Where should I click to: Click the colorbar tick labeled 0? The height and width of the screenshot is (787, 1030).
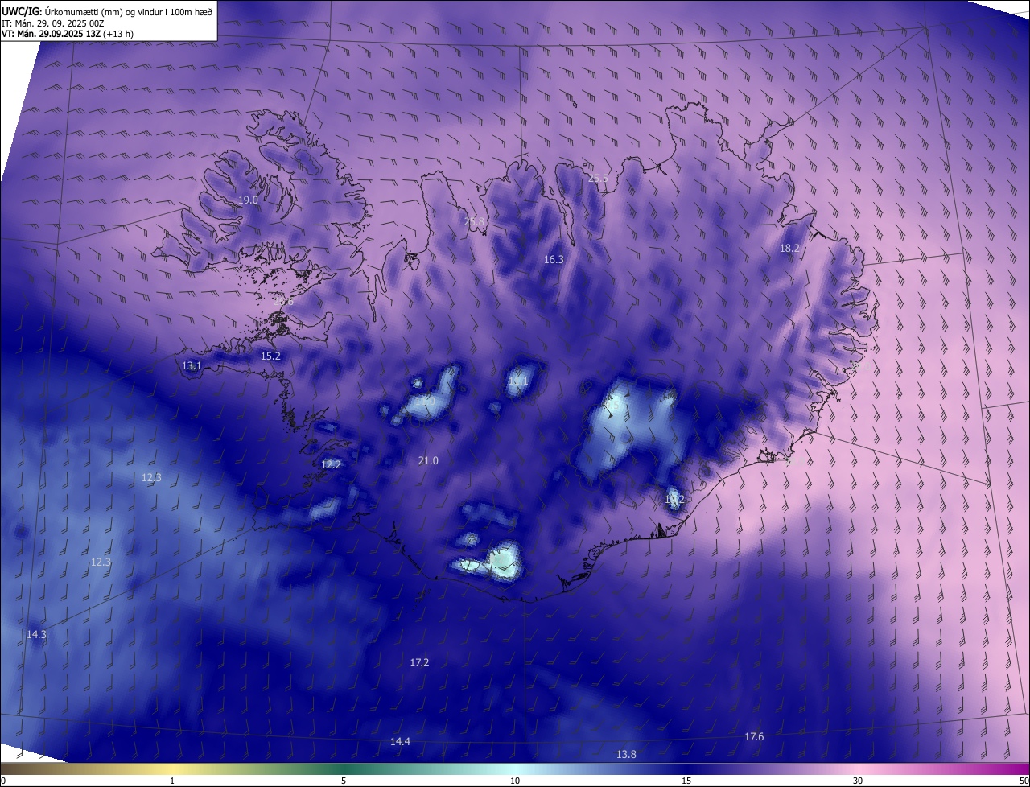[3, 781]
